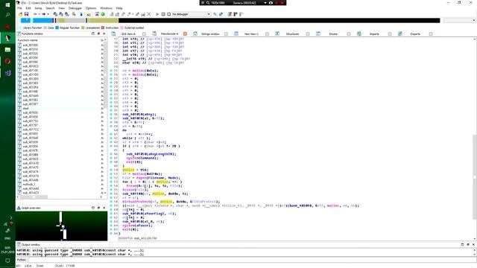Close the IDA View-A tab

[144, 34]
